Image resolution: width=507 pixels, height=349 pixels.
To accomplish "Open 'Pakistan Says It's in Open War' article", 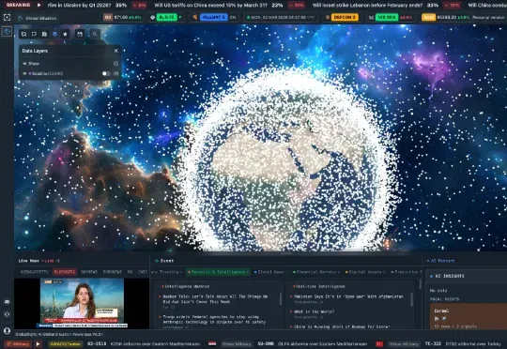I will (348, 296).
